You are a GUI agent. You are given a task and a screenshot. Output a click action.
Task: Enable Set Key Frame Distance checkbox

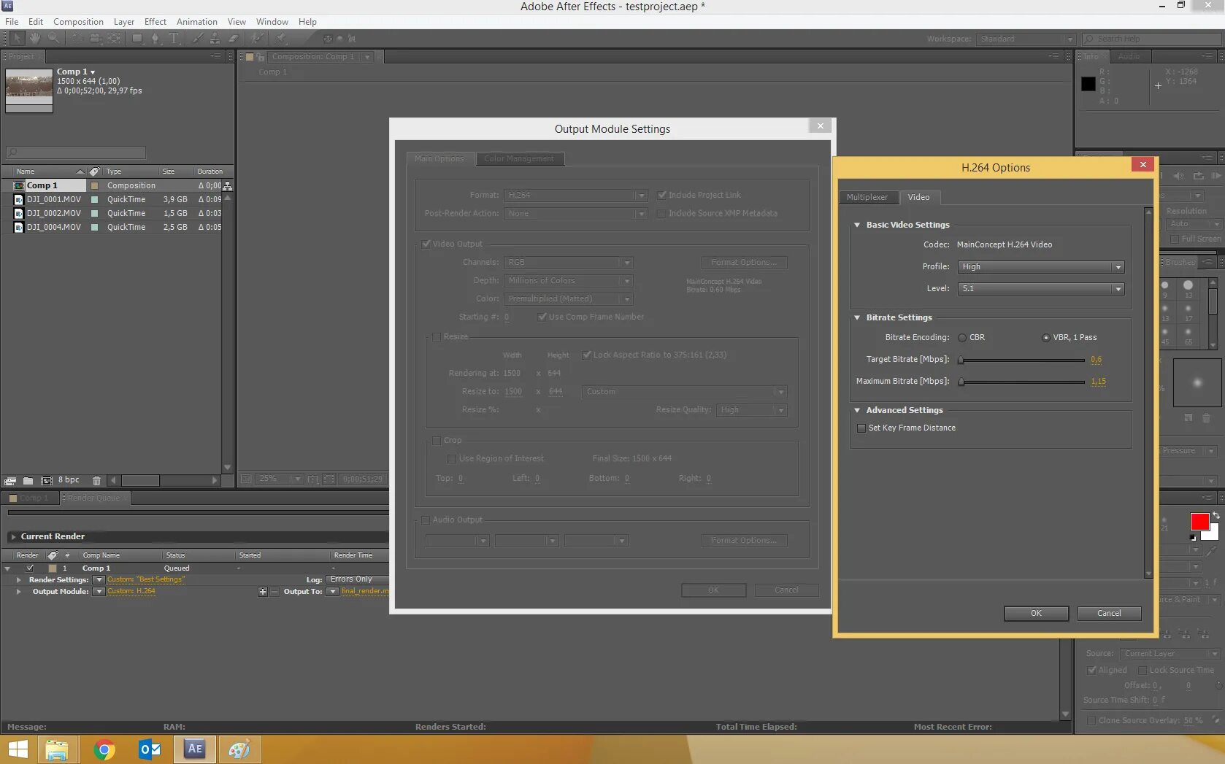tap(861, 428)
